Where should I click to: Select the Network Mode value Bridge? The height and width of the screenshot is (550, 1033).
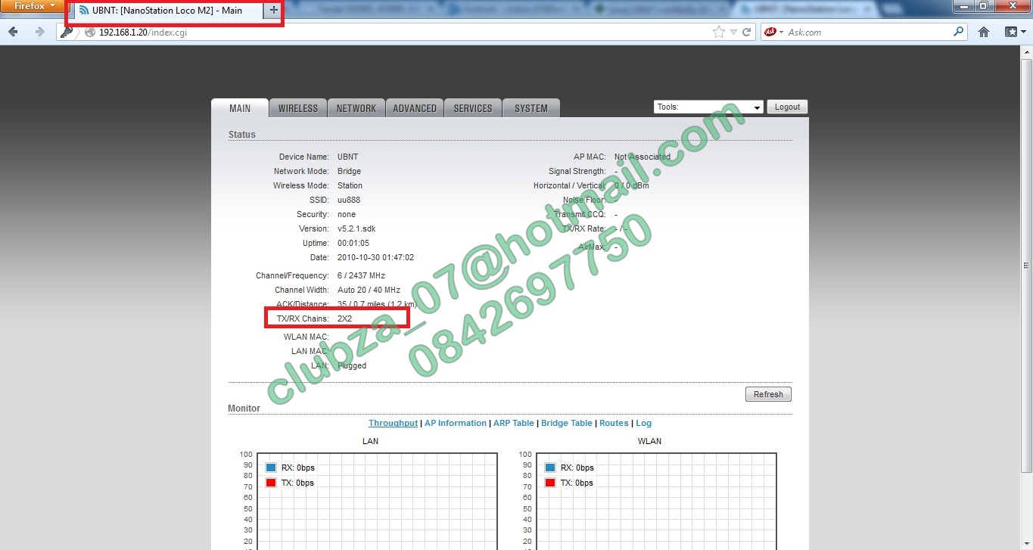coord(349,171)
